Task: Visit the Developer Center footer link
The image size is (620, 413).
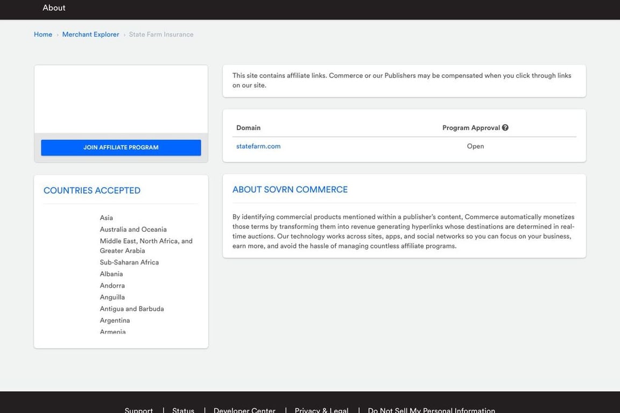Action: click(x=244, y=410)
